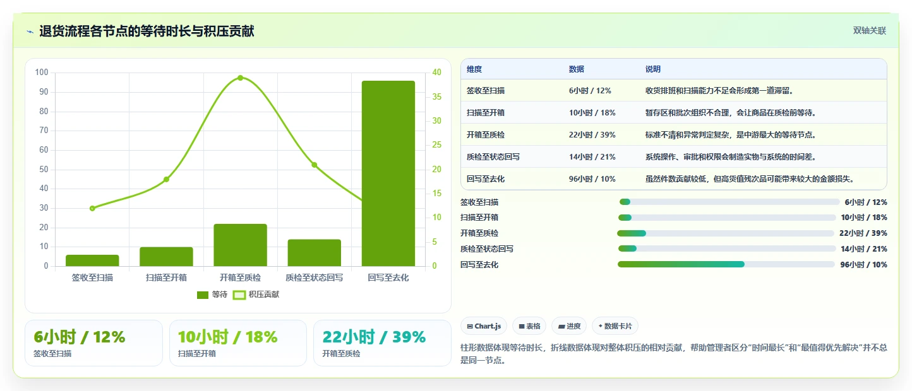The height and width of the screenshot is (391, 912).
Task: Click the line point above 签收至扫描
Action: point(92,208)
